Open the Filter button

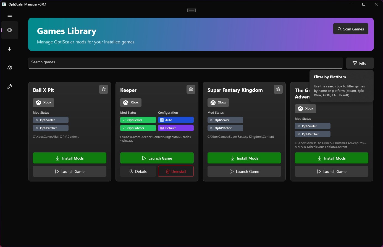tap(360, 63)
